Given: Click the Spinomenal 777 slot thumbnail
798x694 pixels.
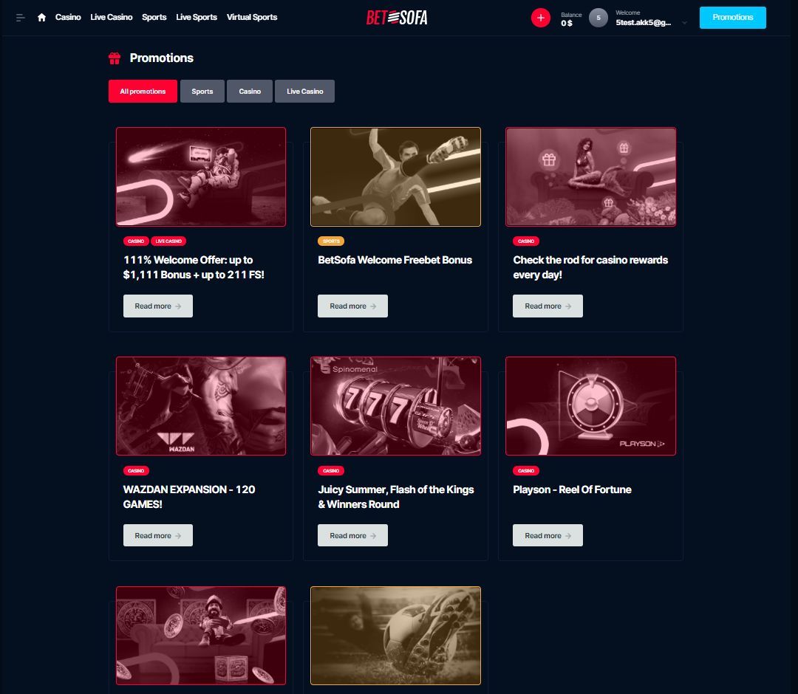Looking at the screenshot, I should click(395, 406).
